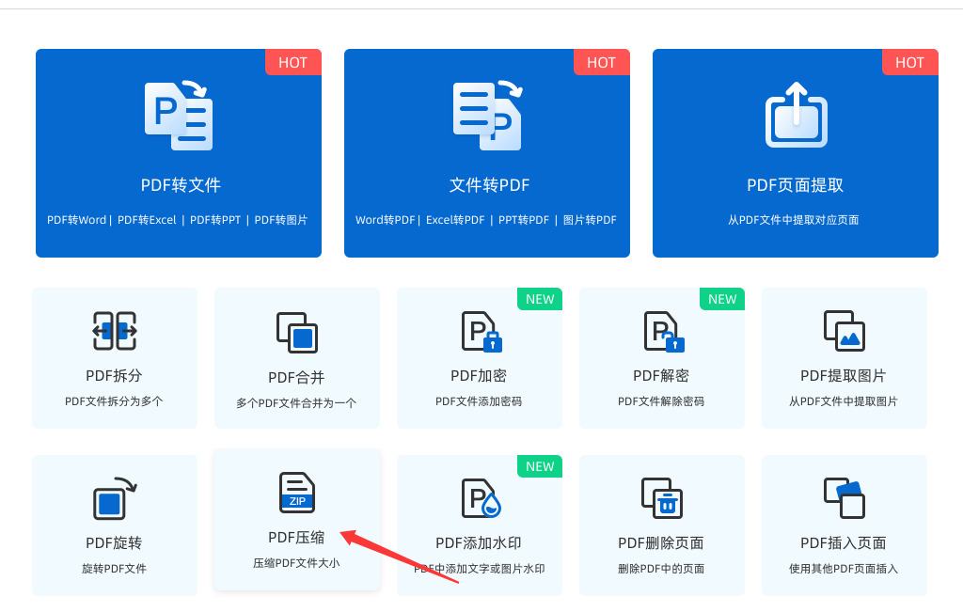Image resolution: width=963 pixels, height=612 pixels.
Task: Click the PDF压缩 title text
Action: tap(296, 538)
